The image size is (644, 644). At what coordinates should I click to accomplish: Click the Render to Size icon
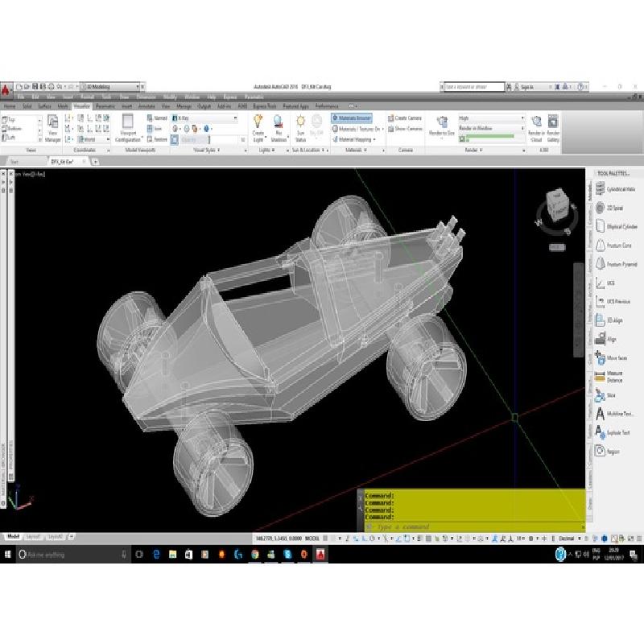(442, 122)
